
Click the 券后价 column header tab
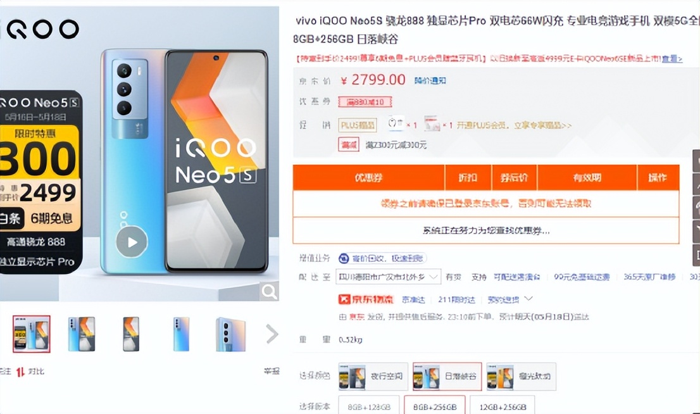tap(515, 177)
